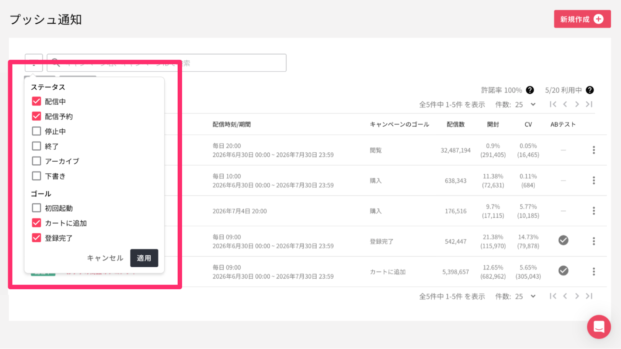Viewport: 621px width, 349px height.
Task: Click the CV column header
Action: [x=528, y=124]
